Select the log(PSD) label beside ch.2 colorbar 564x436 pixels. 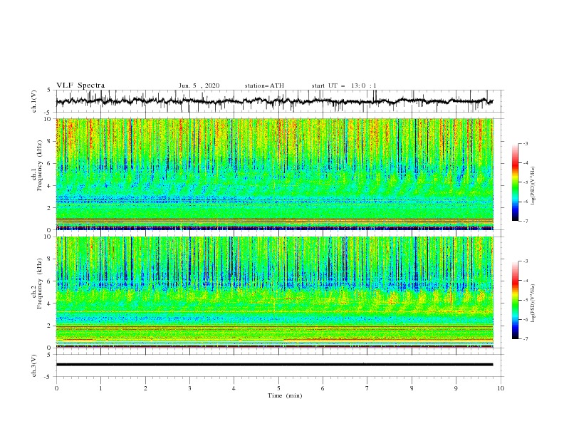pos(533,303)
